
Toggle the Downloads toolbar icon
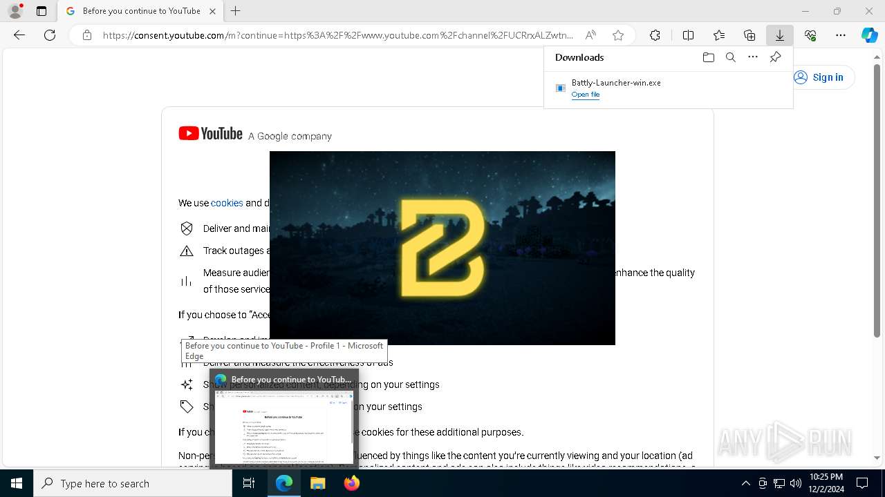tap(779, 35)
